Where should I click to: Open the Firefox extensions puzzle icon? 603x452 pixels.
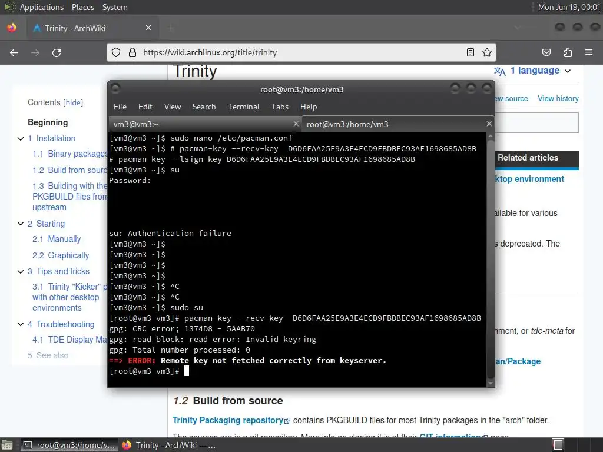click(x=568, y=52)
